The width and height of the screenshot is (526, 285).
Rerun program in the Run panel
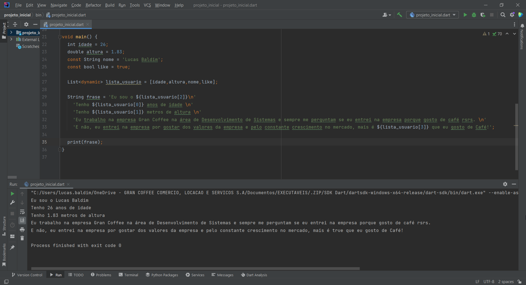(12, 194)
